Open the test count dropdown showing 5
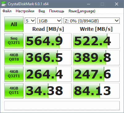The width and height of the screenshot is (124, 113). tap(30, 21)
